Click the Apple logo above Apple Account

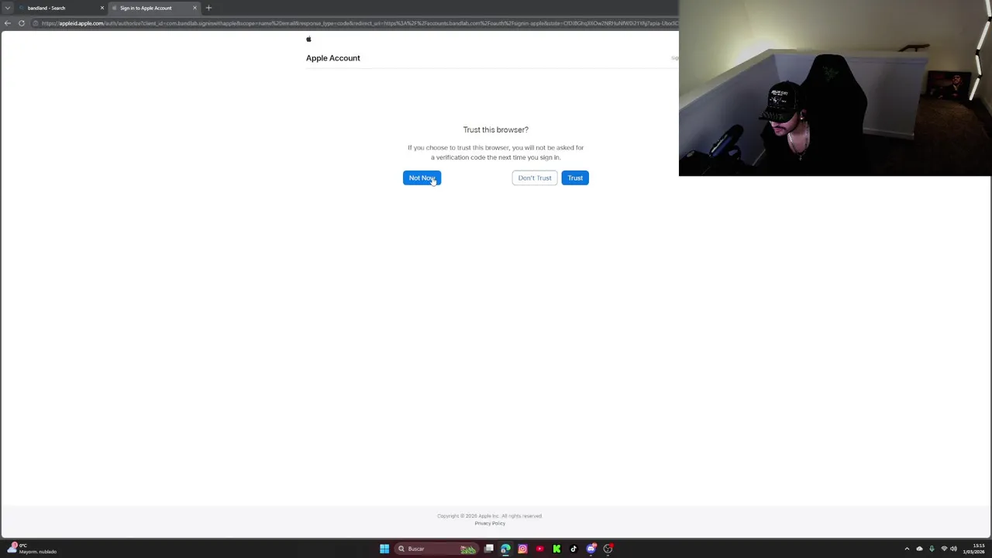pyautogui.click(x=308, y=39)
